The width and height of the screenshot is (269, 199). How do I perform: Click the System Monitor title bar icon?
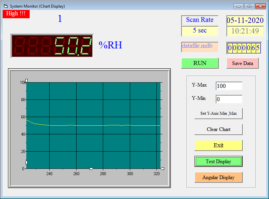click(x=5, y=6)
